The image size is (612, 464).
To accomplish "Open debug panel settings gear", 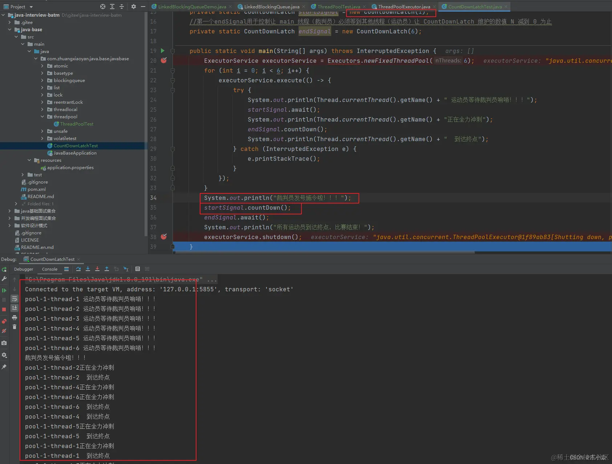I will [x=4, y=355].
